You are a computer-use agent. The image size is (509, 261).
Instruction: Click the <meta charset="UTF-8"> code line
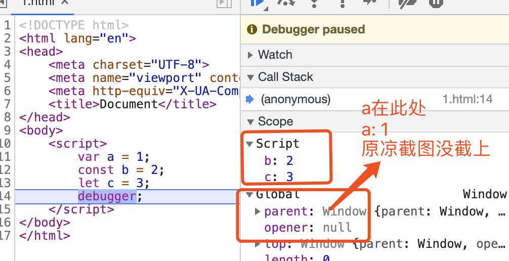coord(129,65)
